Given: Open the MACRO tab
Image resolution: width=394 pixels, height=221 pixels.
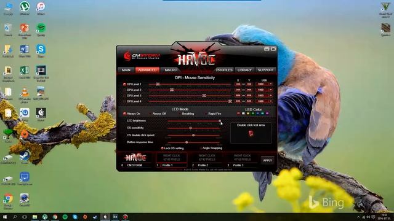Looking at the screenshot, I should click(x=171, y=70).
